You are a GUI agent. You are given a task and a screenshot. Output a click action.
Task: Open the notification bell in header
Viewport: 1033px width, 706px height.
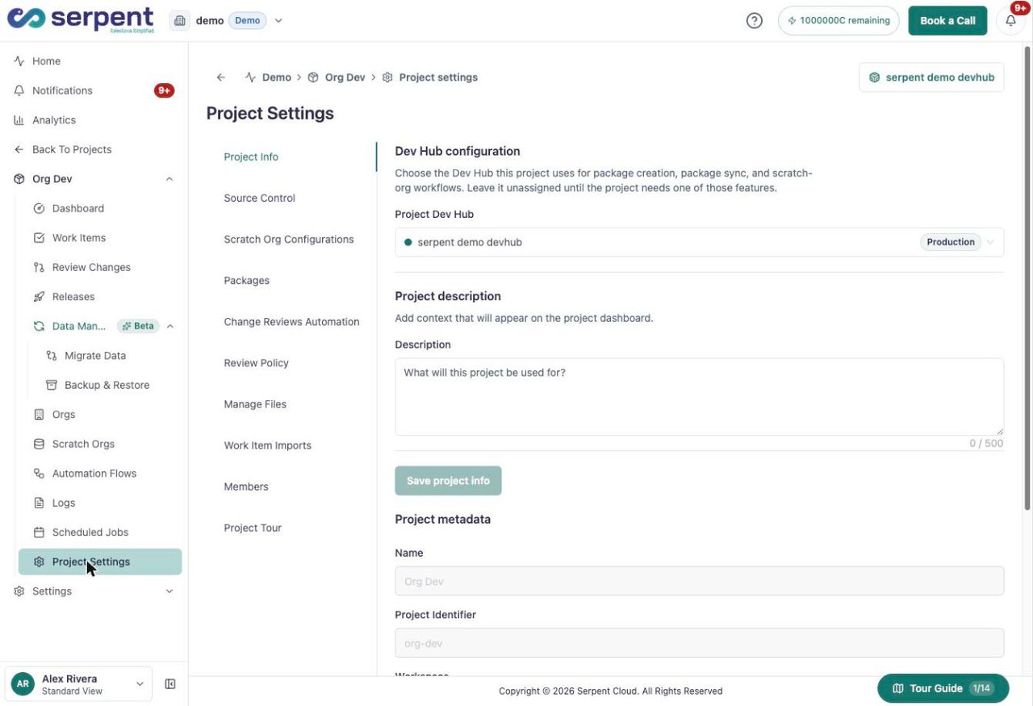pyautogui.click(x=1010, y=21)
